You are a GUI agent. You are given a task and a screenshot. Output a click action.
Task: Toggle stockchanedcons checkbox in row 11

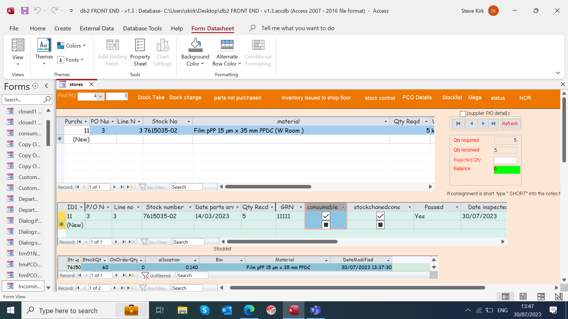click(x=380, y=216)
